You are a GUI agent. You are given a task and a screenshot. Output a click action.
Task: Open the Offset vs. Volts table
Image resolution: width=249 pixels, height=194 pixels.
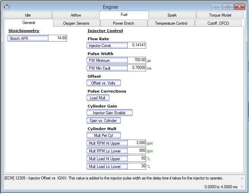pos(104,83)
